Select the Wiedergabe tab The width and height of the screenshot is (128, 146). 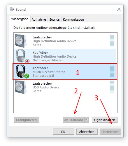20,19
